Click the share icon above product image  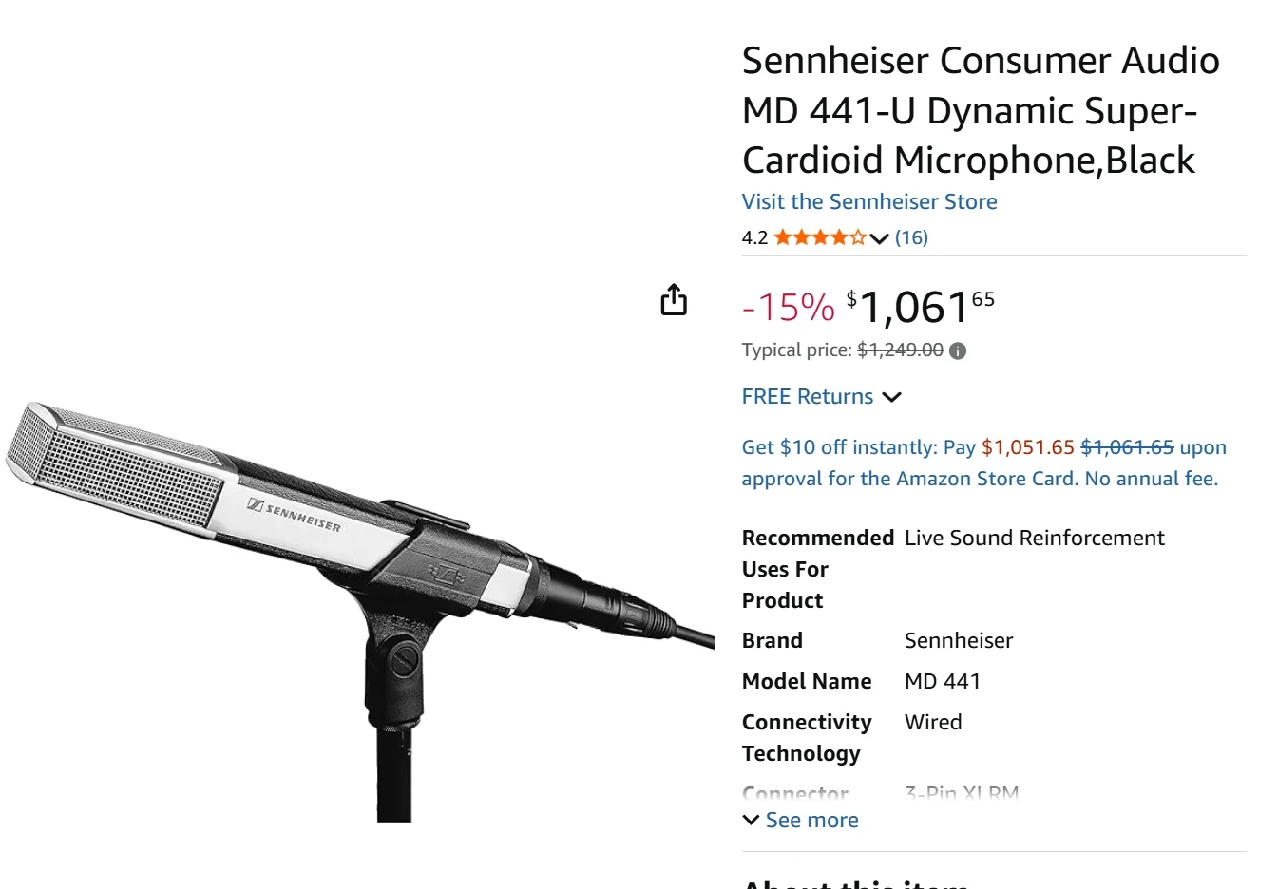tap(674, 299)
